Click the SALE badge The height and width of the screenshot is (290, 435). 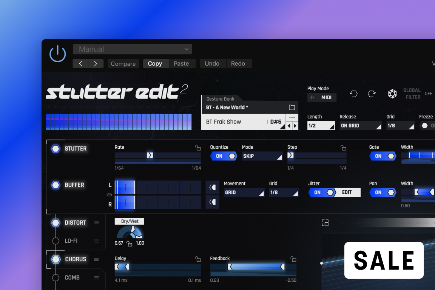pos(384,260)
